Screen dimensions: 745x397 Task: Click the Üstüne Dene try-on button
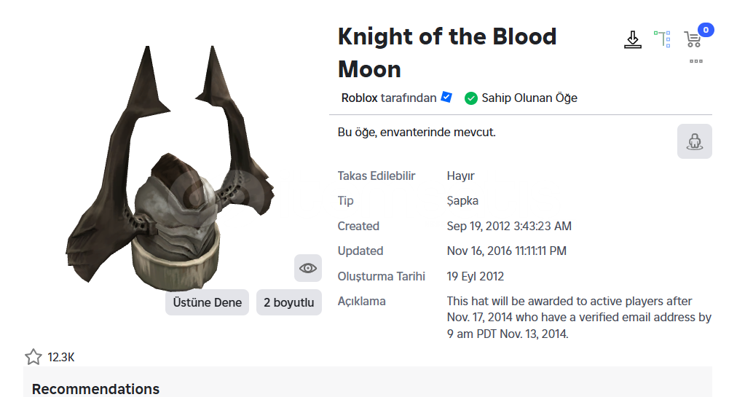207,302
